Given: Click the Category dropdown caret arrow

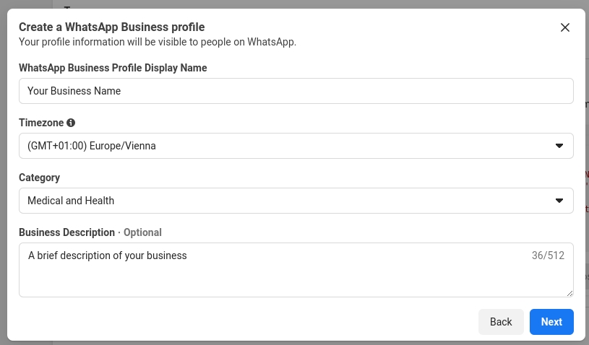Looking at the screenshot, I should [x=559, y=201].
